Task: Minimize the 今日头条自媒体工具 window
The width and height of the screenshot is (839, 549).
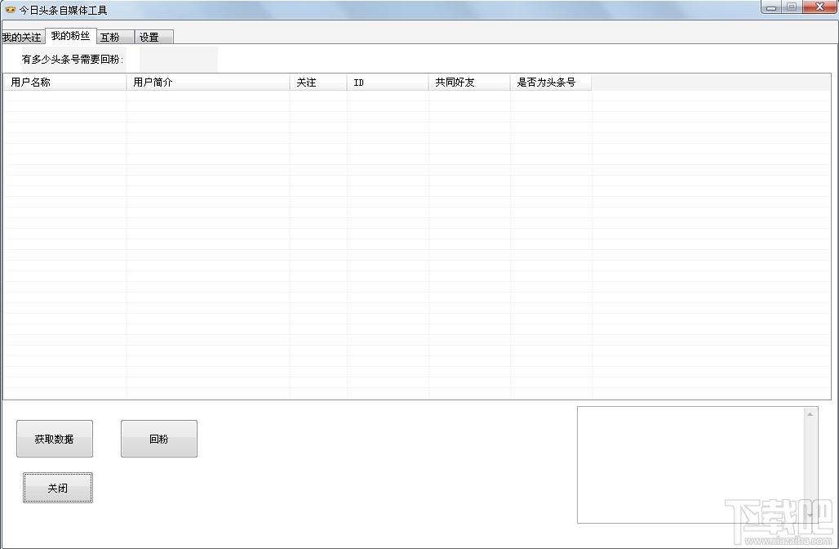Action: click(771, 7)
